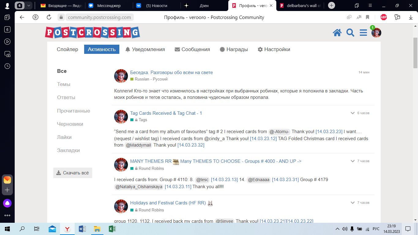Open sidebar more options dots
418x235 pixels.
7,215
